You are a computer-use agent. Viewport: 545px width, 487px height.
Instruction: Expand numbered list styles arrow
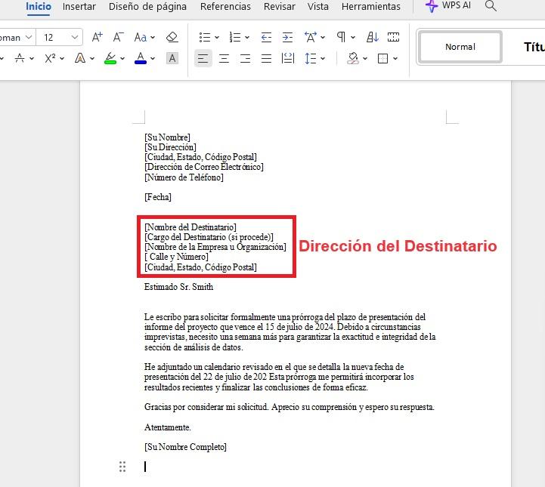coord(247,38)
